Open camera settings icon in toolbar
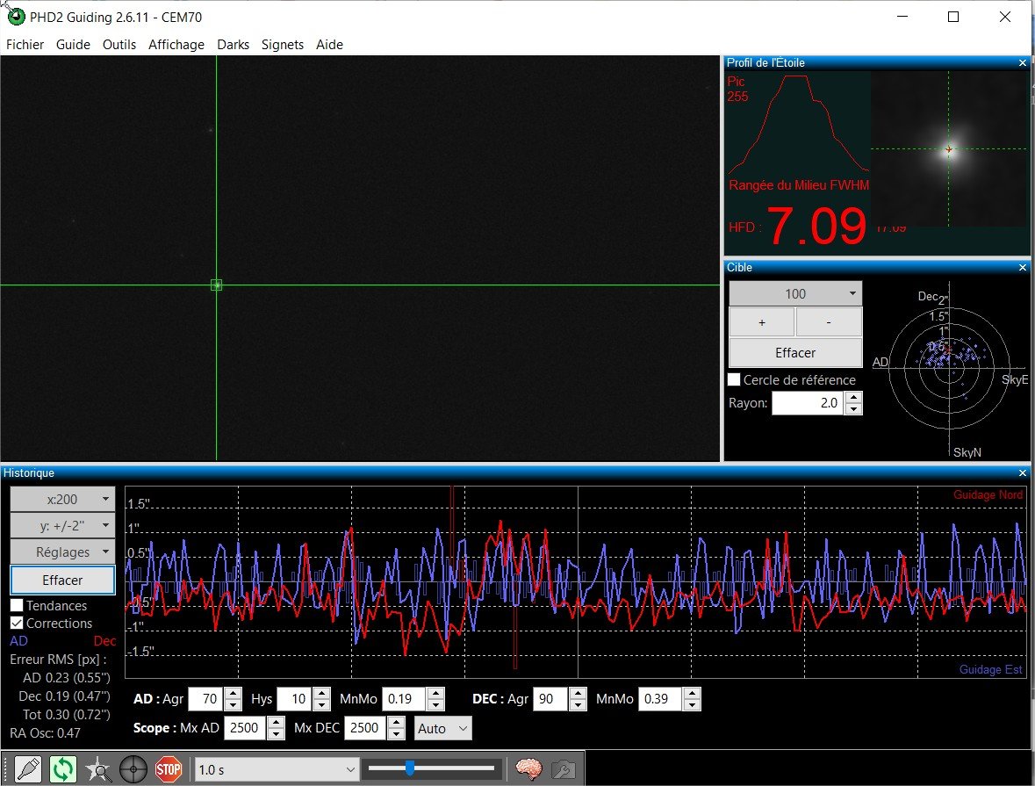 click(x=563, y=769)
